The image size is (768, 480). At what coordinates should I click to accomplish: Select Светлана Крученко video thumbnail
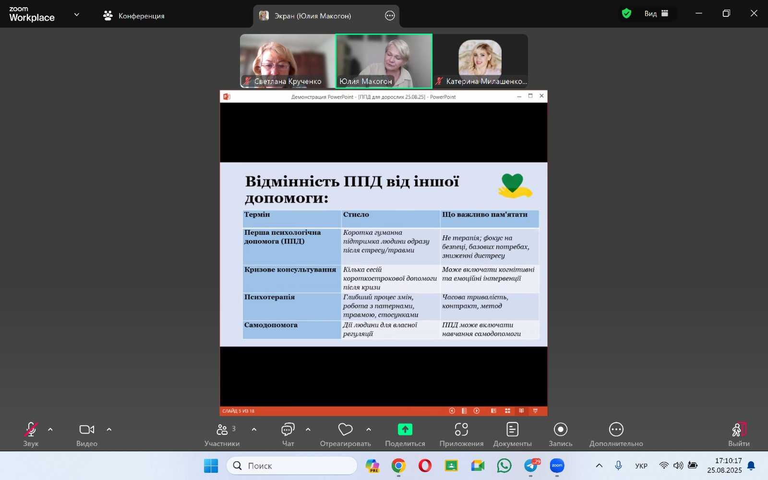click(287, 61)
